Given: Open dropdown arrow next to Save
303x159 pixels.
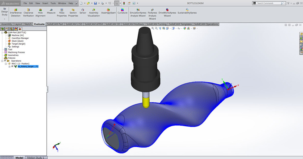Looking at the screenshot, I should pos(99,3).
